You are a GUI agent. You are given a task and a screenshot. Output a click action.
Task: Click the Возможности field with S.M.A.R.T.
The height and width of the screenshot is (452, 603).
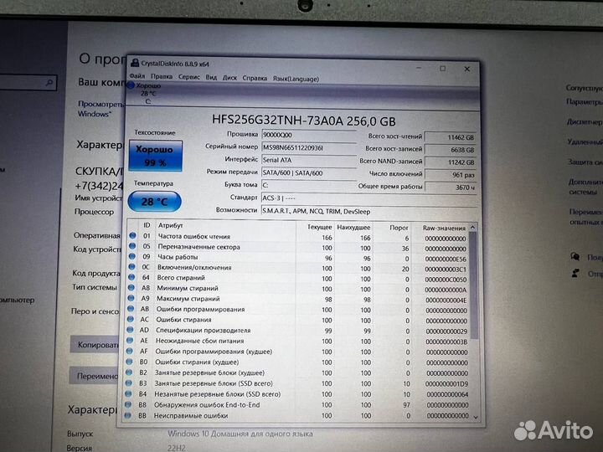coord(368,212)
